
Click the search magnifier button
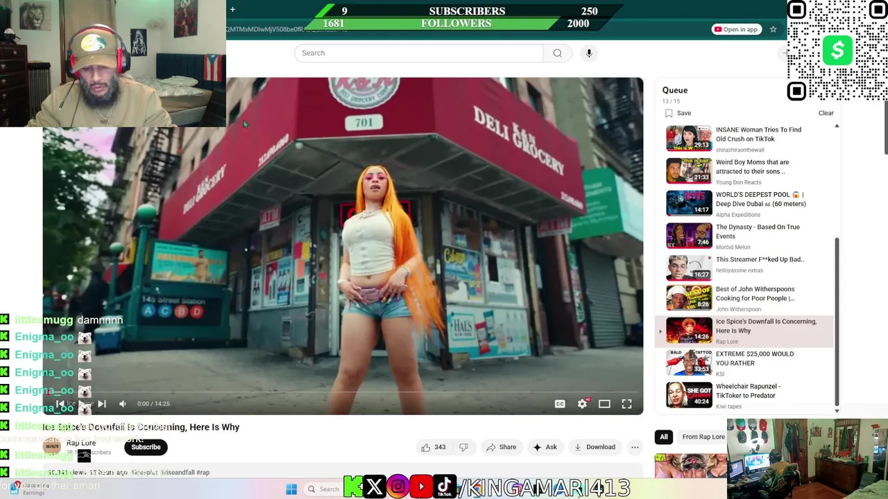coord(557,53)
